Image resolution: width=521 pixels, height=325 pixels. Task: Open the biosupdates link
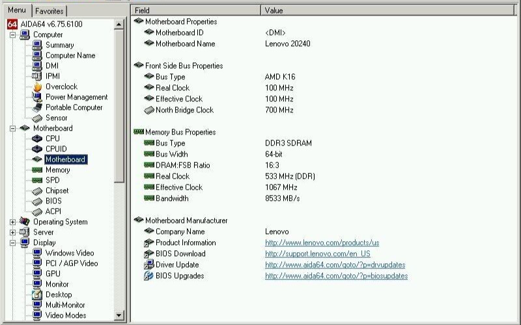(336, 276)
